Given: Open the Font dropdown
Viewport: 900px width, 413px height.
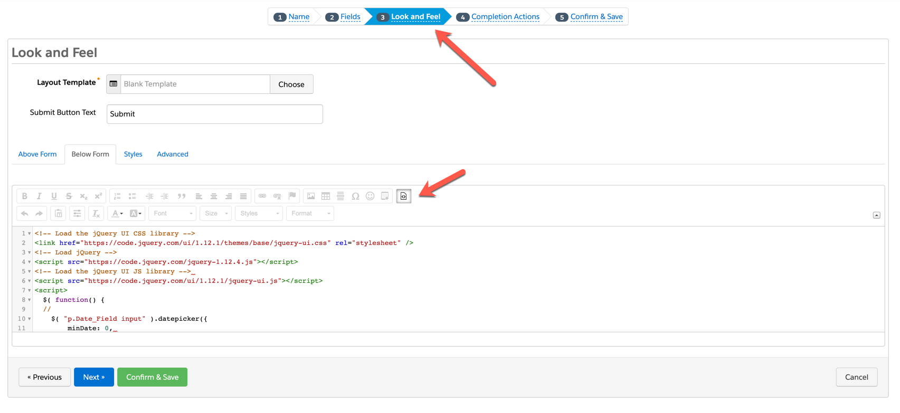Looking at the screenshot, I should 173,213.
